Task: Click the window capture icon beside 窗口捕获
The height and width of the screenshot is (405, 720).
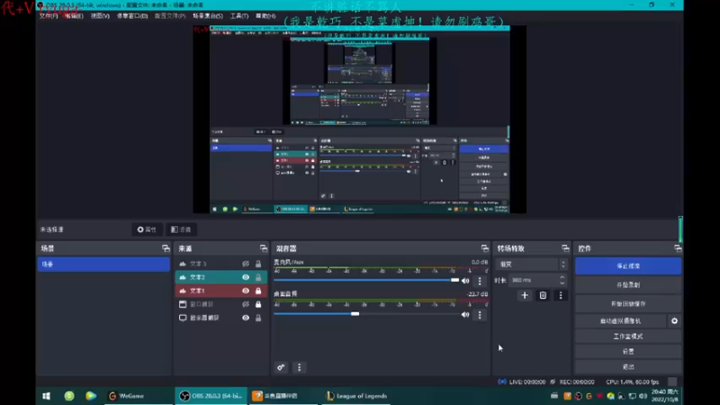Action: [x=183, y=304]
